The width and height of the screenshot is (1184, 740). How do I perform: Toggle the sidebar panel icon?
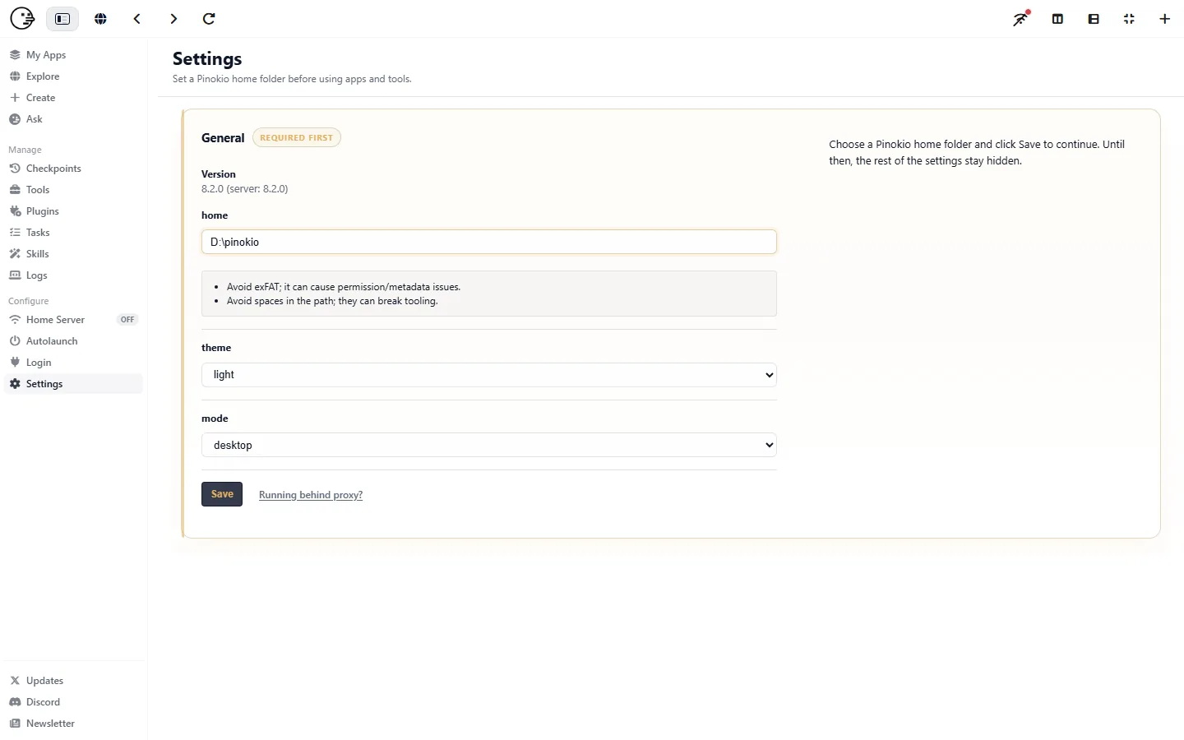coord(62,19)
